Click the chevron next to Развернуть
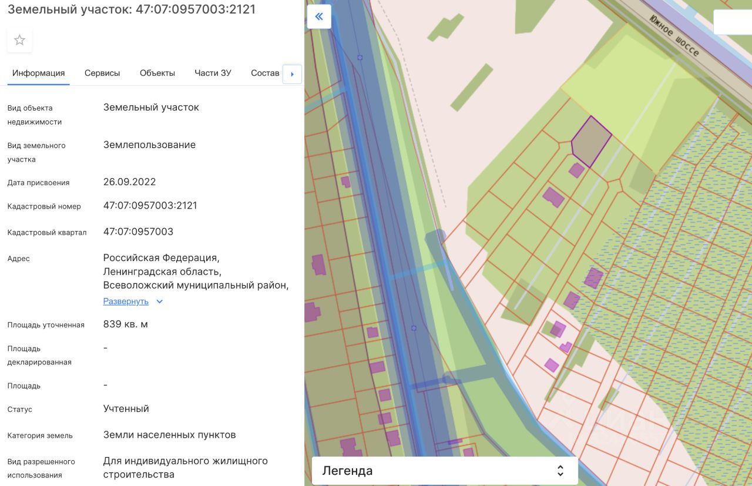This screenshot has height=486, width=752. (x=159, y=301)
